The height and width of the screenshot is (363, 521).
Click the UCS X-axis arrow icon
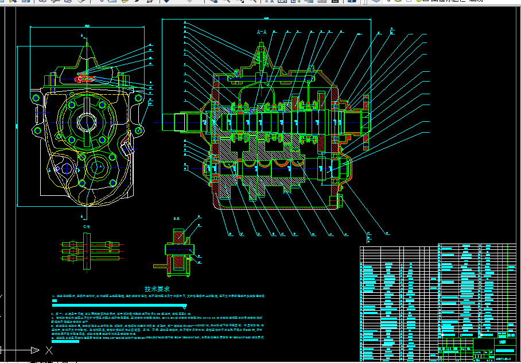pos(35,350)
